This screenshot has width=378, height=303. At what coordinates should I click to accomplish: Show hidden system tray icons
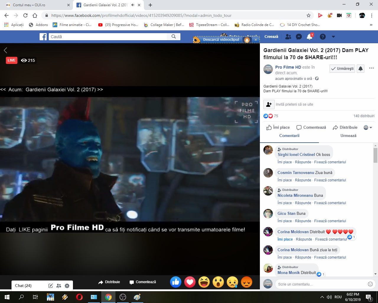point(322,297)
